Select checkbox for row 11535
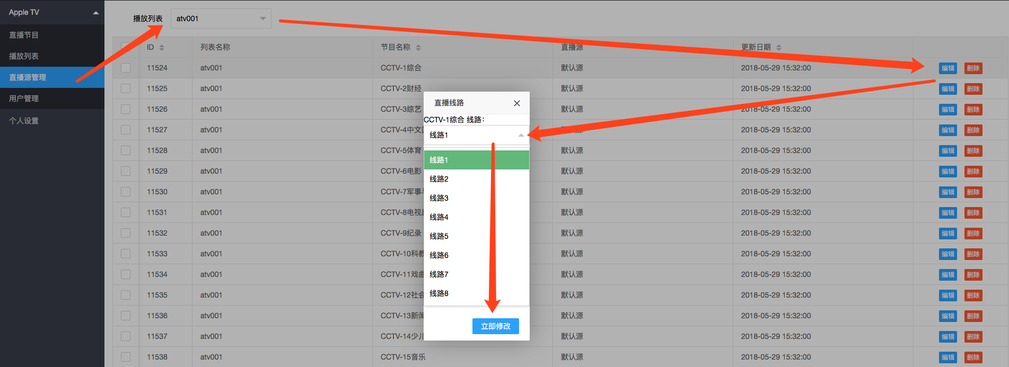The image size is (1009, 367). point(126,295)
